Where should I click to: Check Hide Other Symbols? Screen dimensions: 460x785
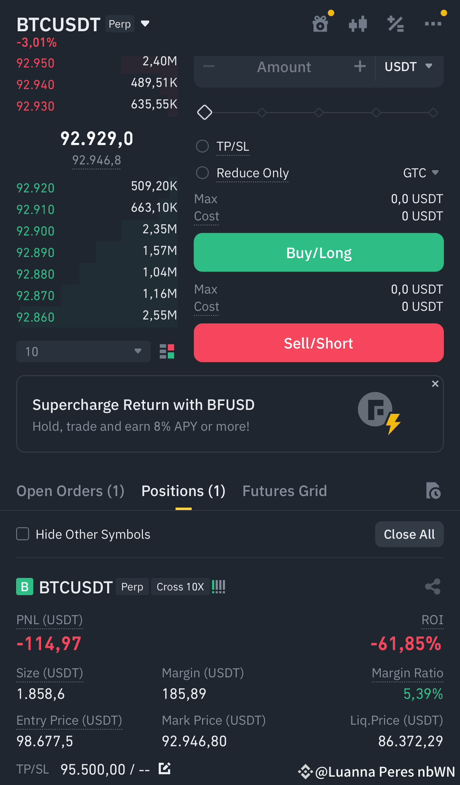click(23, 534)
